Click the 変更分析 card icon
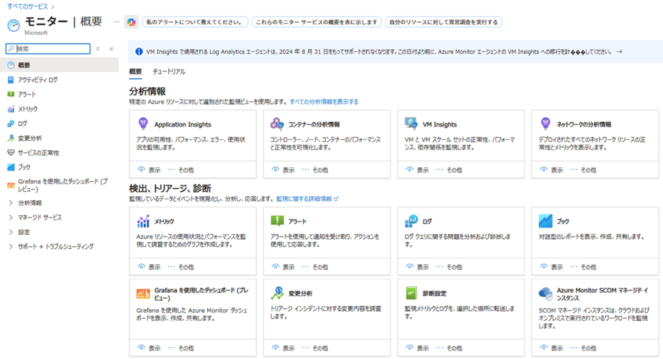Image resolution: width=663 pixels, height=359 pixels. [x=277, y=293]
